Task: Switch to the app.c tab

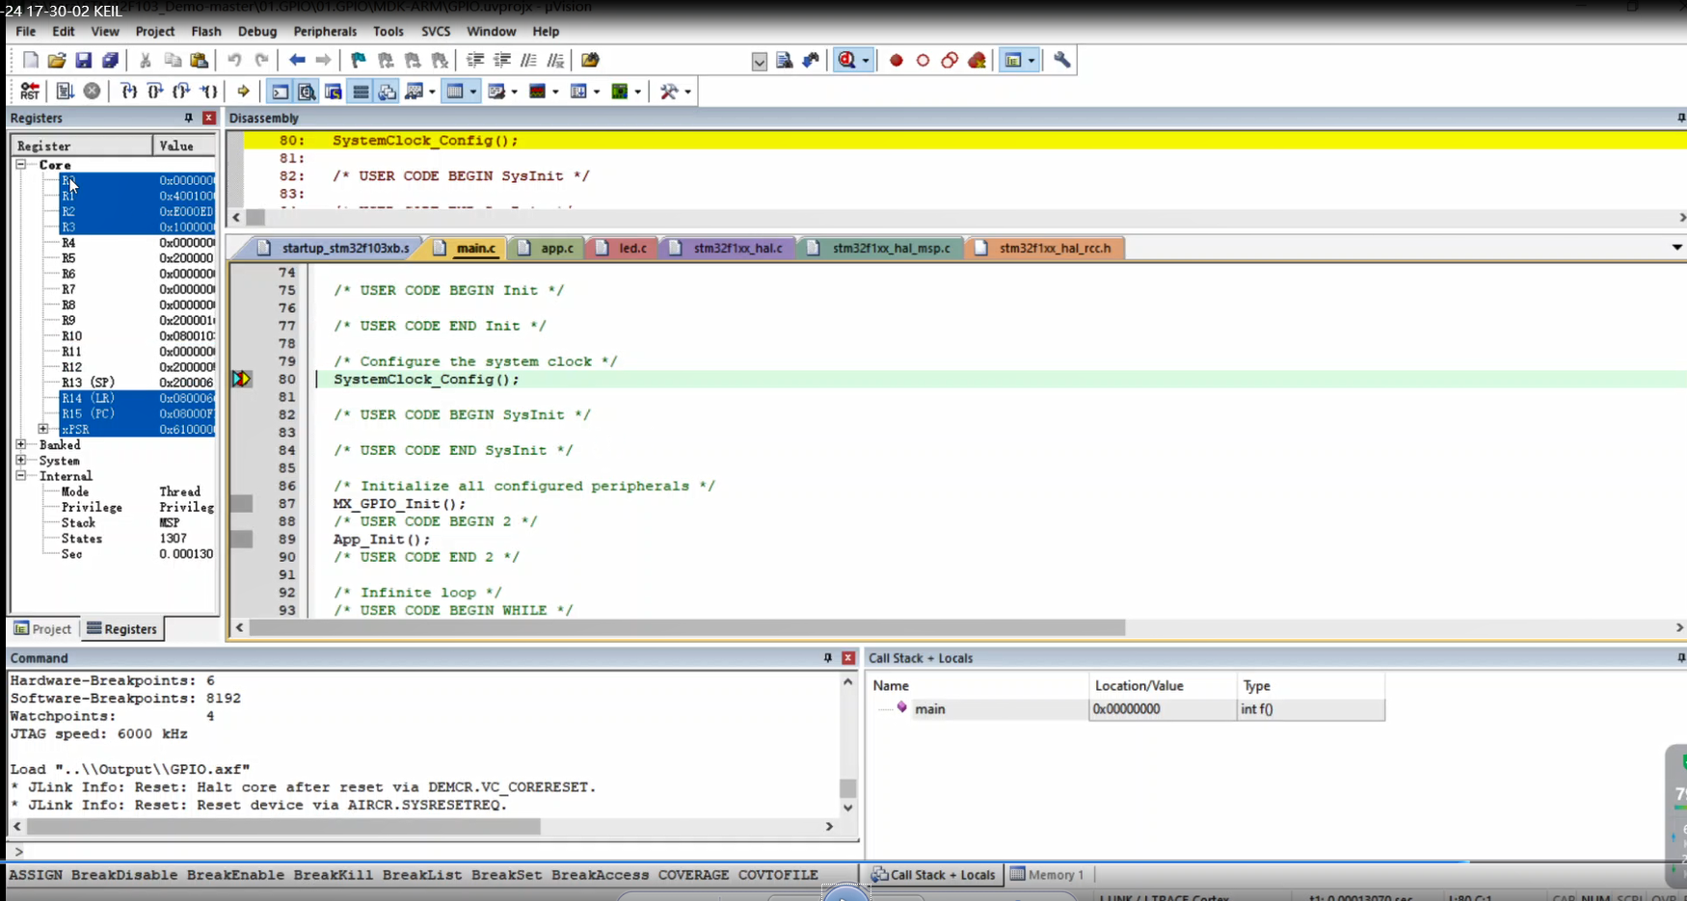Action: click(547, 248)
